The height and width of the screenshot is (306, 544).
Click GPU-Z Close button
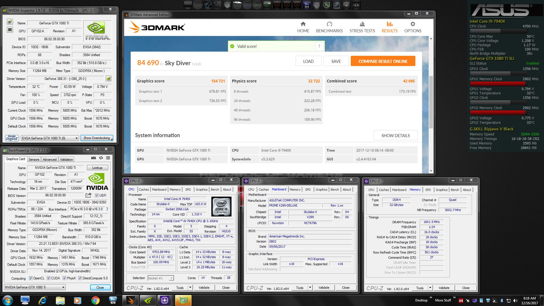pos(100,287)
